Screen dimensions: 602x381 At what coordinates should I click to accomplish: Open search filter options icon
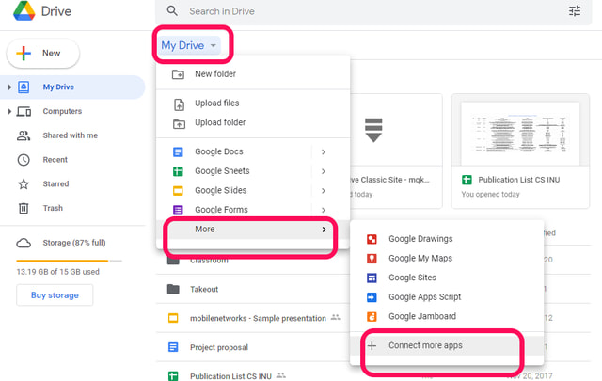tap(575, 11)
